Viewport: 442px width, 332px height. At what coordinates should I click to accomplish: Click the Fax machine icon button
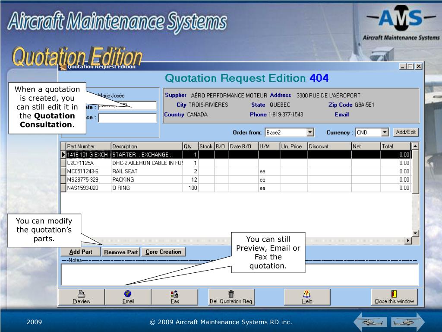(175, 297)
